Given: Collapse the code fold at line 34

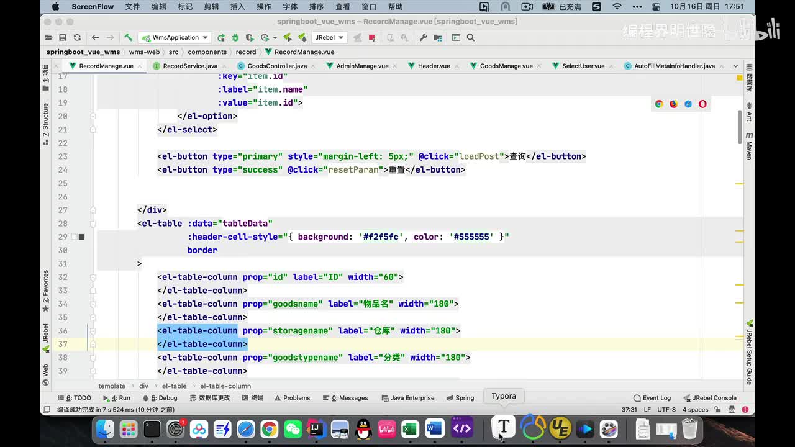Looking at the screenshot, I should pos(93,304).
